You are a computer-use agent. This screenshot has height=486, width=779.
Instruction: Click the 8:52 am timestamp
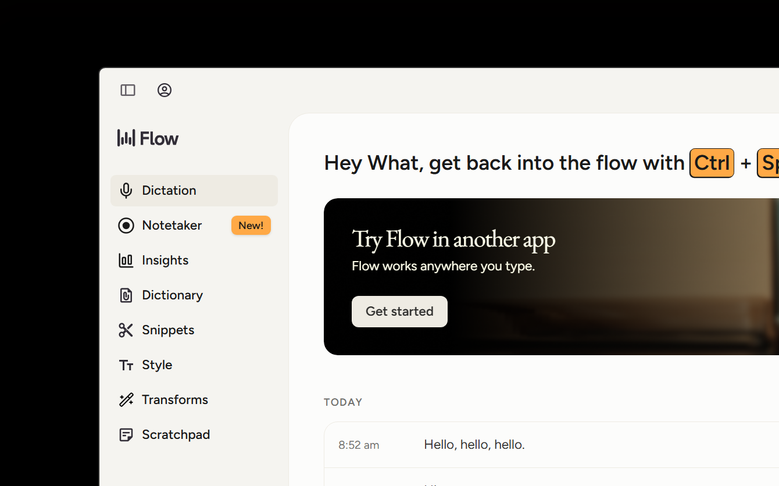click(x=359, y=445)
